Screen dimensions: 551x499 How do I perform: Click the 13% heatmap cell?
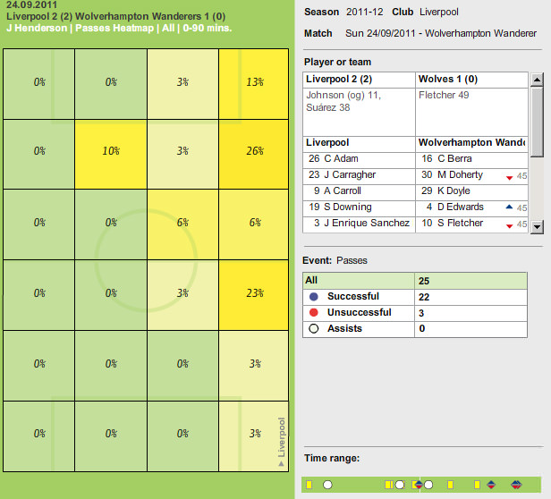point(254,84)
